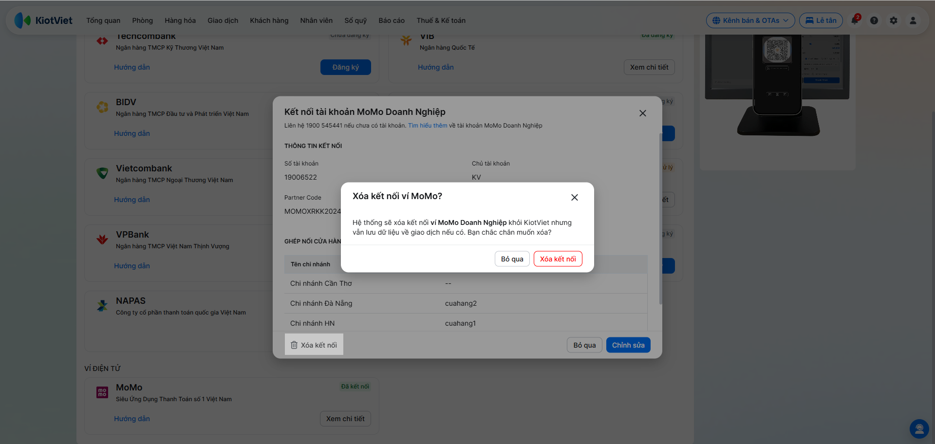Open the Thuế & Kế toán menu
Screen dimensions: 935x444
click(441, 20)
